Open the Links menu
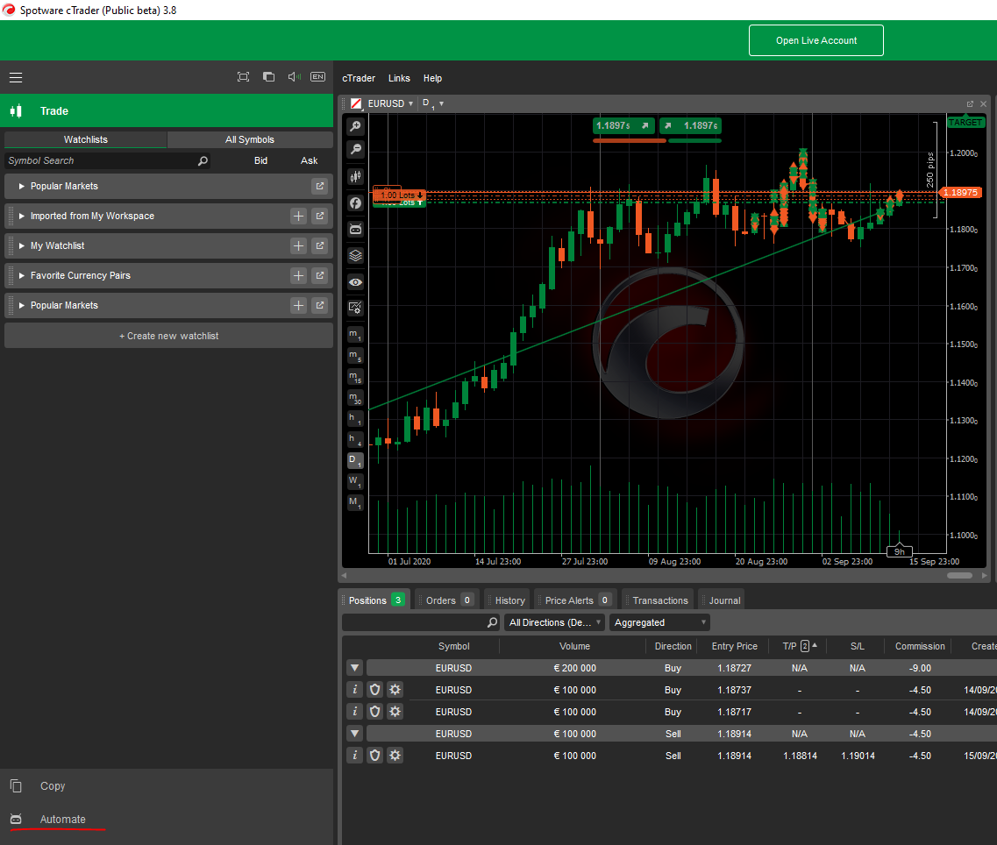The image size is (997, 845). (399, 78)
